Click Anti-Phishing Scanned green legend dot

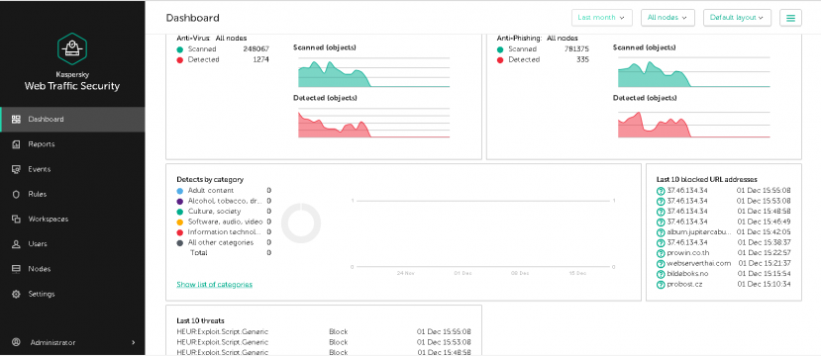(499, 49)
